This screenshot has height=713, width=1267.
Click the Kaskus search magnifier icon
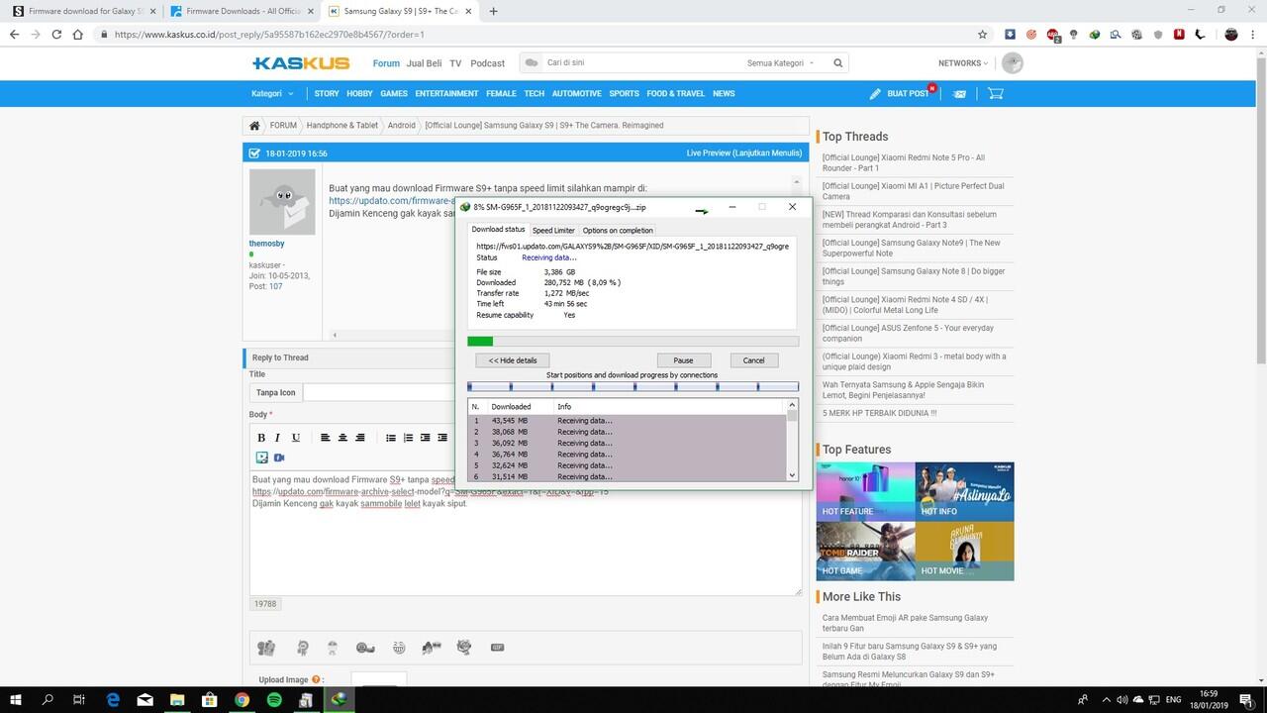837,62
